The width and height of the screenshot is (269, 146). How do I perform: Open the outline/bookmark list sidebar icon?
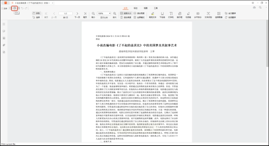click(x=4, y=24)
